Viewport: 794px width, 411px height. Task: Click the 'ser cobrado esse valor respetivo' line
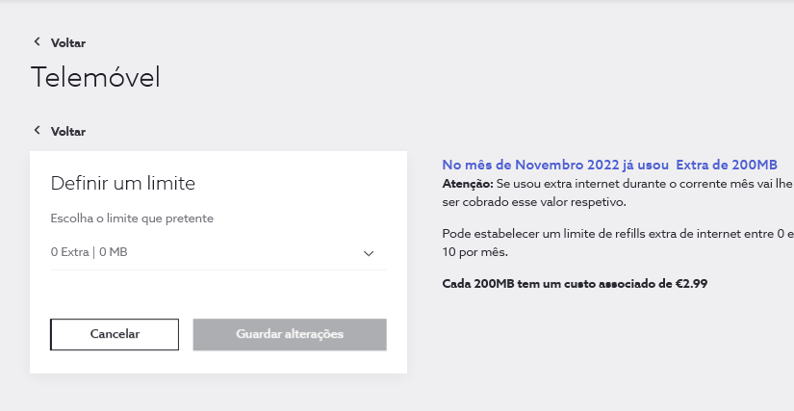(534, 202)
